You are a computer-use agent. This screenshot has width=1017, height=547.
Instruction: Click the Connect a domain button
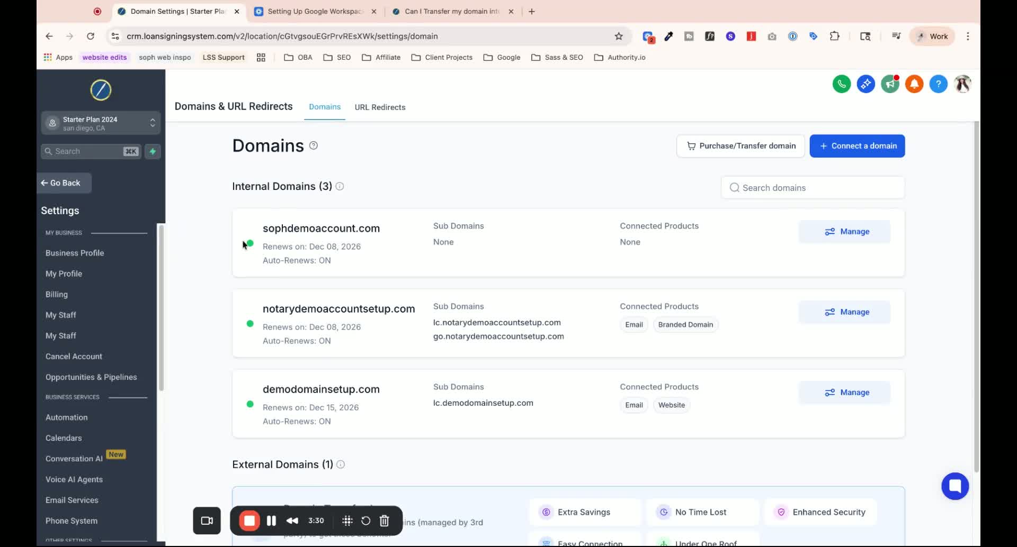point(857,146)
